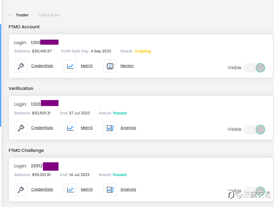Click MetriX chart icon in Verification card
This screenshot has width=274, height=207.
(70, 128)
